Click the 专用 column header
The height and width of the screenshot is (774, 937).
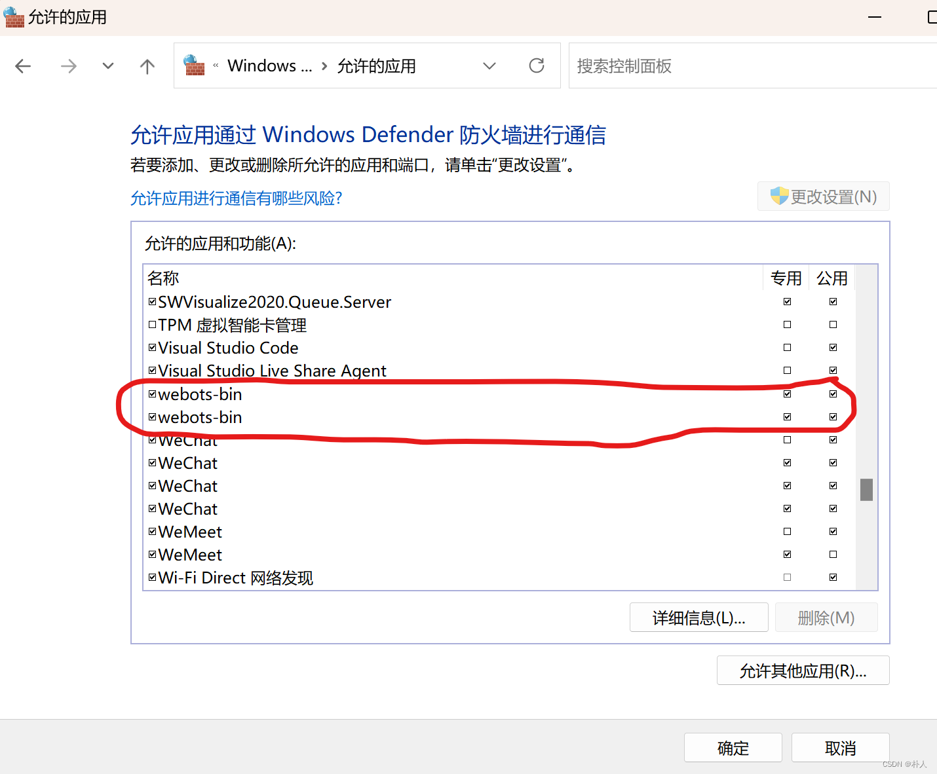point(786,278)
